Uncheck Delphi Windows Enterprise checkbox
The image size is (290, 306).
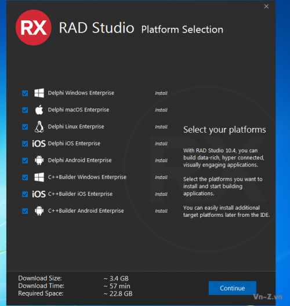(x=25, y=93)
